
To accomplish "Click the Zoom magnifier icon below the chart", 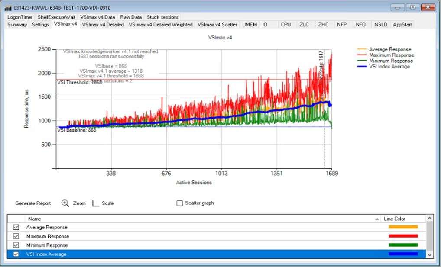I will tap(65, 203).
